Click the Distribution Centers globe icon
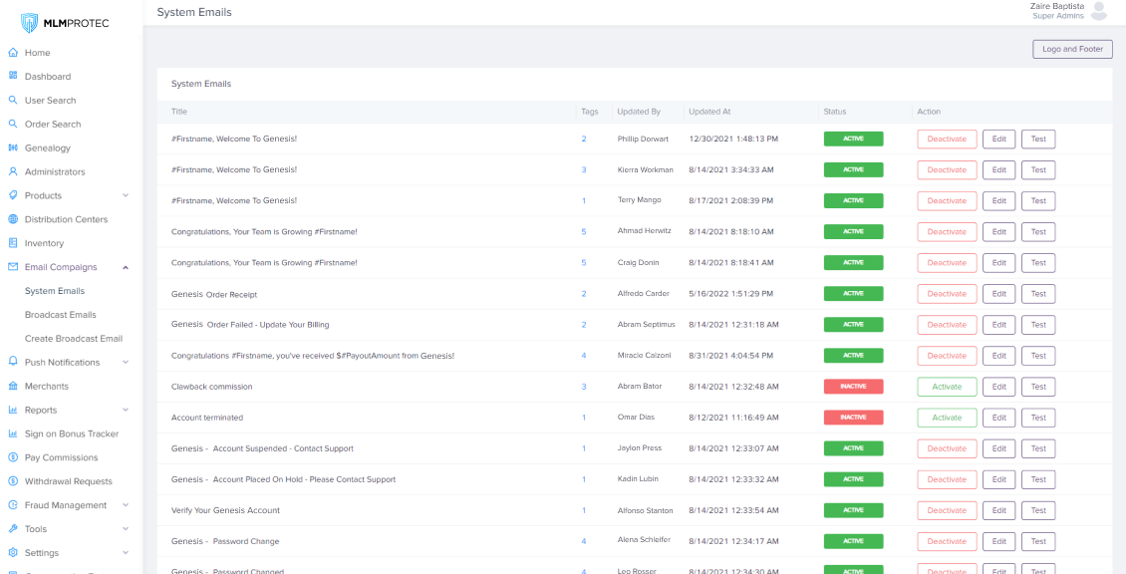The height and width of the screenshot is (574, 1126). coord(13,219)
